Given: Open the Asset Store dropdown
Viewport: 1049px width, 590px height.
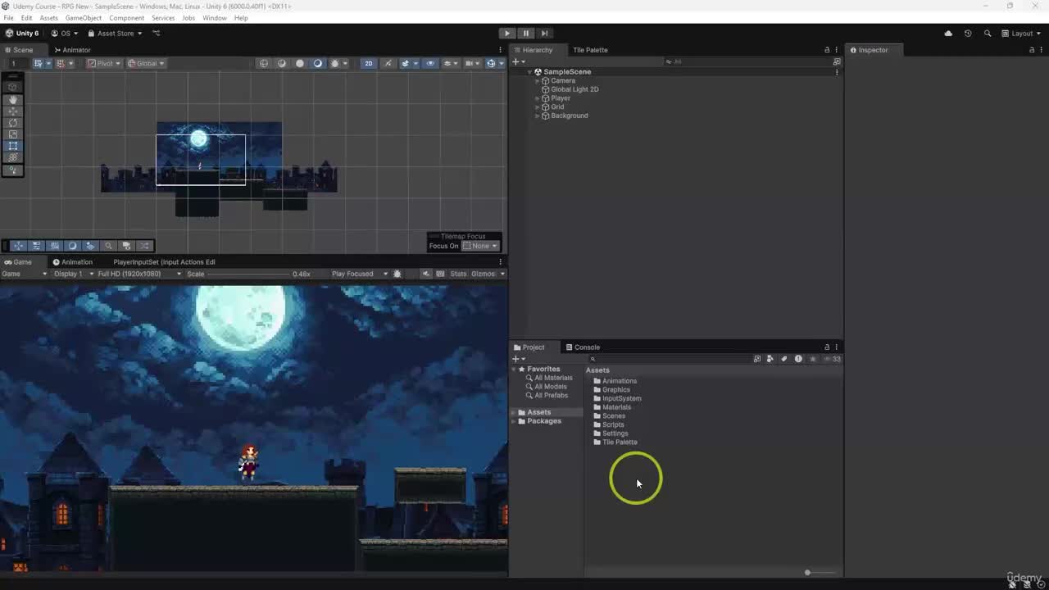Looking at the screenshot, I should [x=115, y=34].
